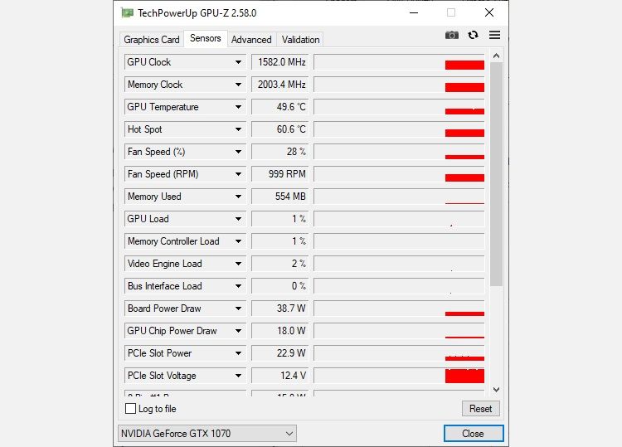Open the GPU Temperature dropdown arrow
Screen dimensions: 622x447
(x=238, y=107)
